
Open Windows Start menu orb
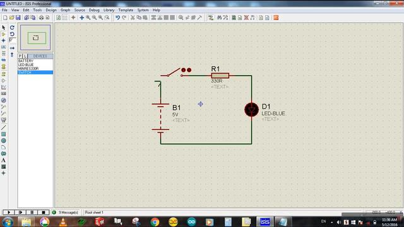tap(8, 221)
